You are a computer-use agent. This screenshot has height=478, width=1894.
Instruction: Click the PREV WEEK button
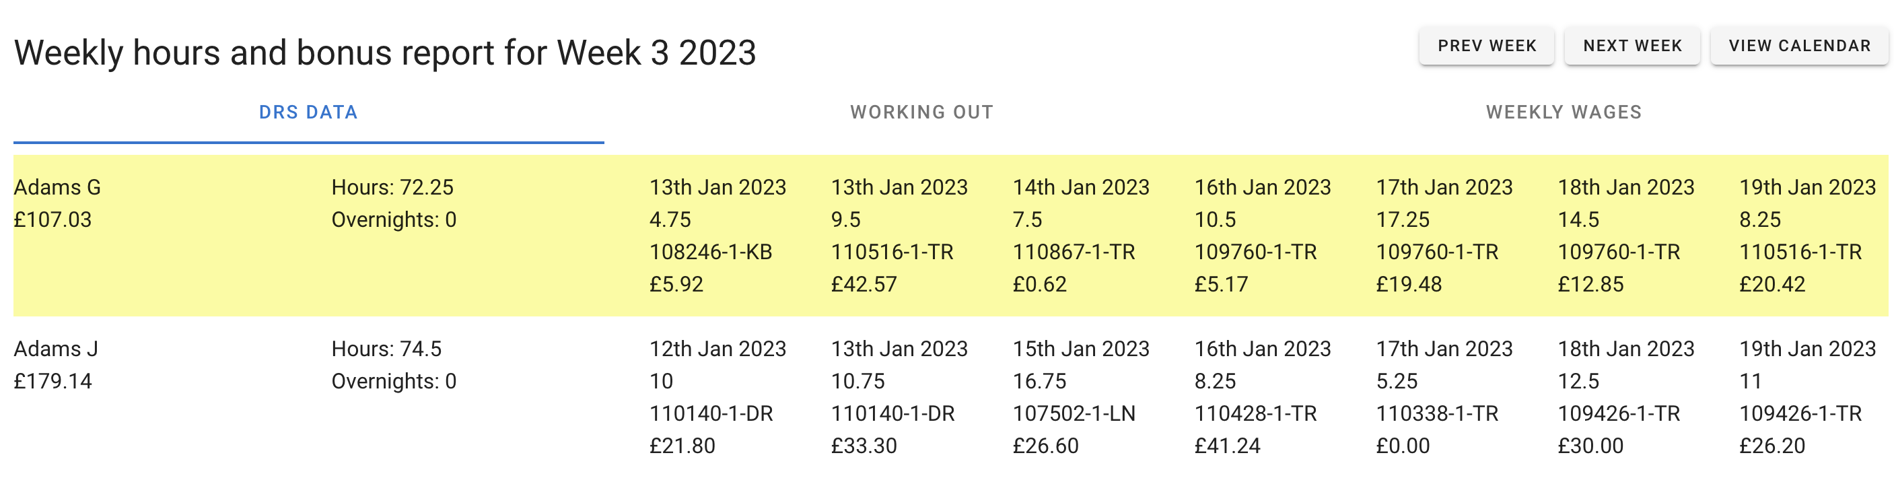(x=1486, y=46)
